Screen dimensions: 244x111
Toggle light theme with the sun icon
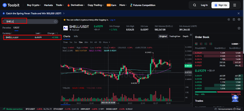[x=229, y=19]
